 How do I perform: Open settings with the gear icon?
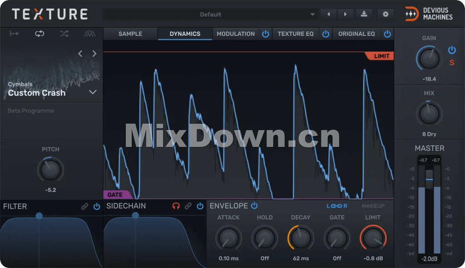coord(385,14)
